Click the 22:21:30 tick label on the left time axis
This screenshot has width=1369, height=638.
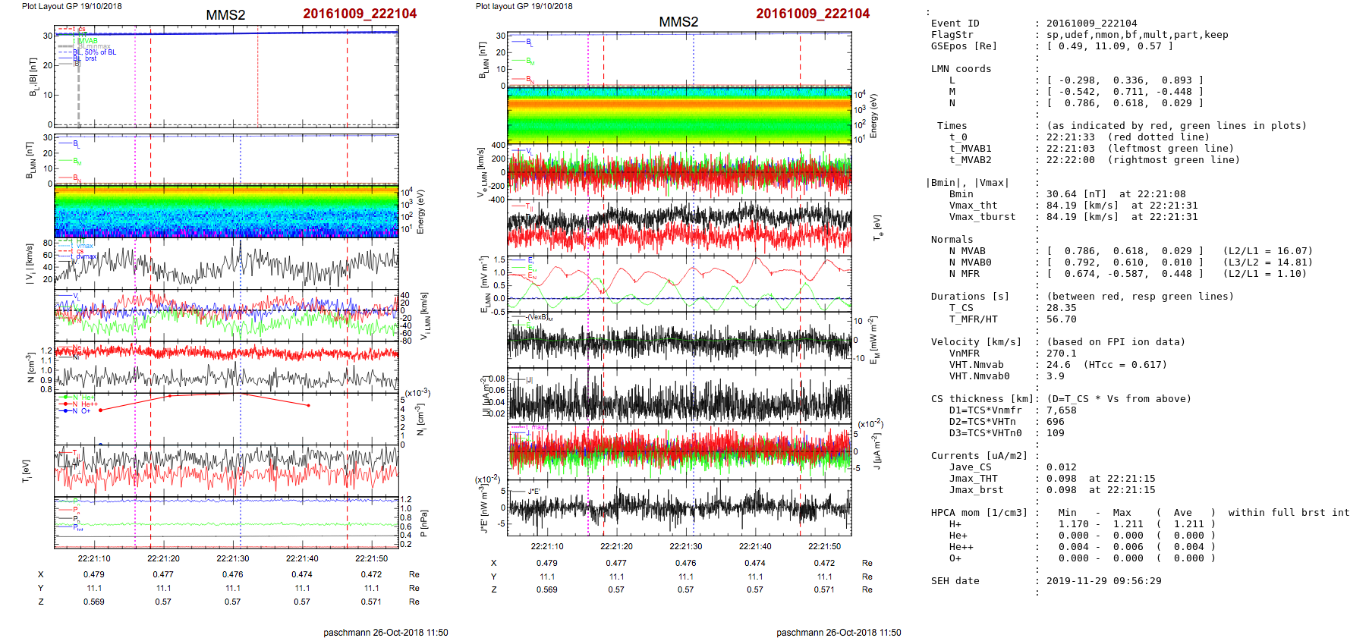(233, 558)
